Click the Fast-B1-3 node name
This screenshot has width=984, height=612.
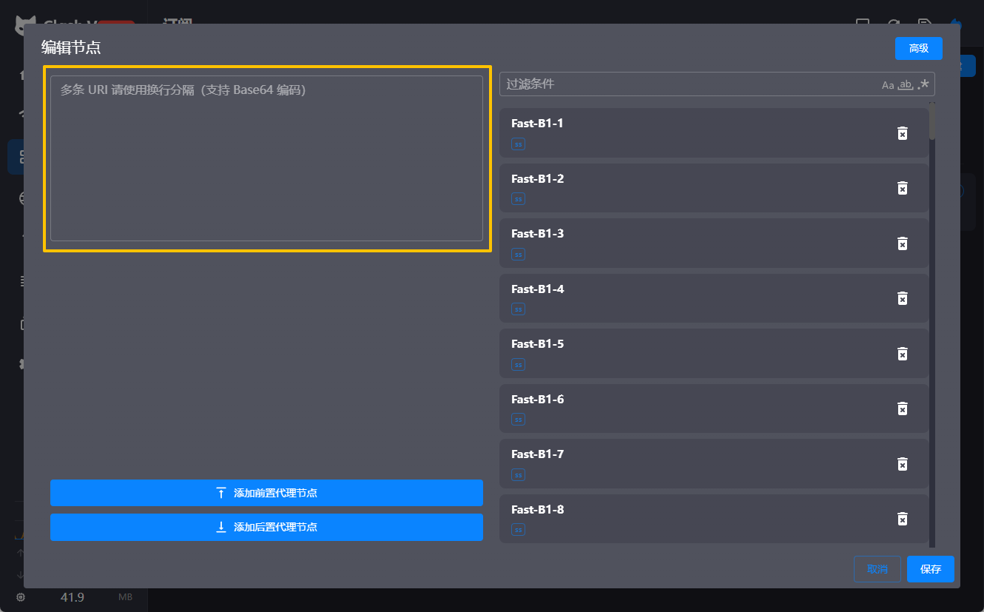[x=537, y=234]
